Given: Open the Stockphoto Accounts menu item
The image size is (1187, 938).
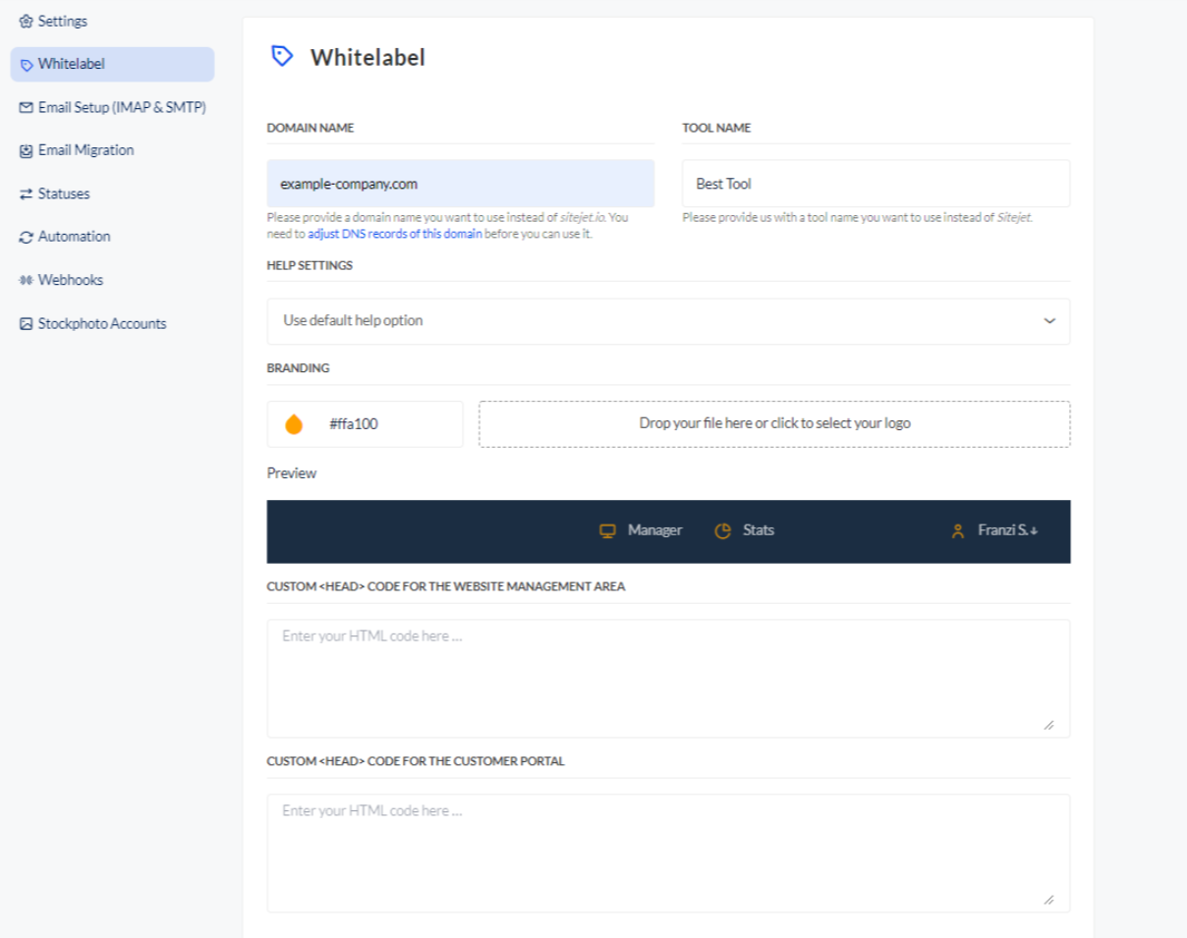Looking at the screenshot, I should point(101,324).
